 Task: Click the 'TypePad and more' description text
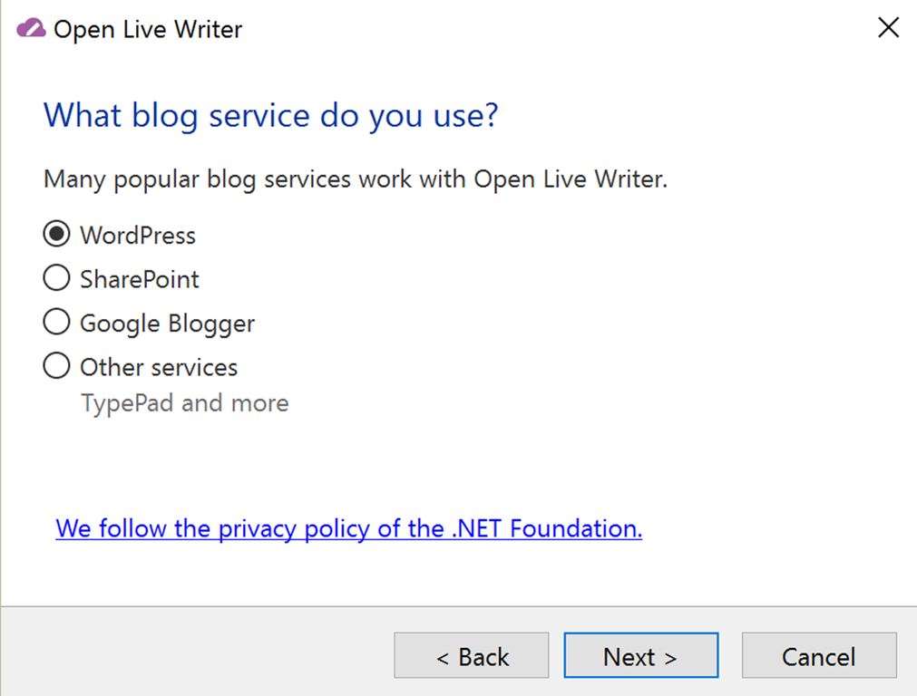click(185, 403)
